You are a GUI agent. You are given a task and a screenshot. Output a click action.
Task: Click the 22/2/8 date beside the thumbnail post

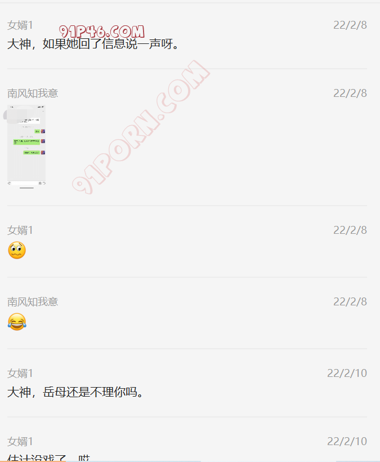coord(350,94)
